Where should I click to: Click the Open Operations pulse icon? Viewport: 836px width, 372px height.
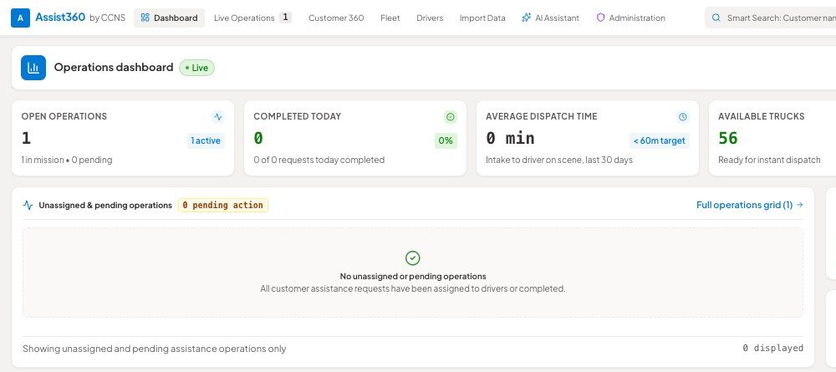[x=217, y=117]
